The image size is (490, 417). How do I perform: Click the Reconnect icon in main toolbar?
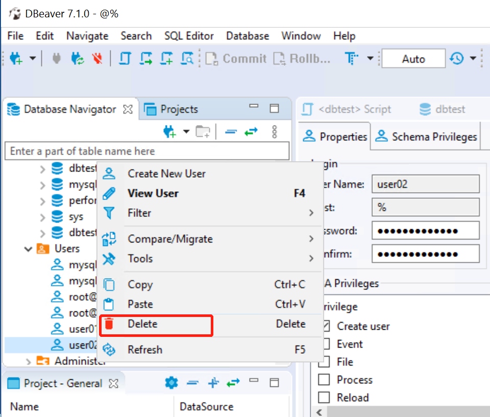[x=78, y=59]
